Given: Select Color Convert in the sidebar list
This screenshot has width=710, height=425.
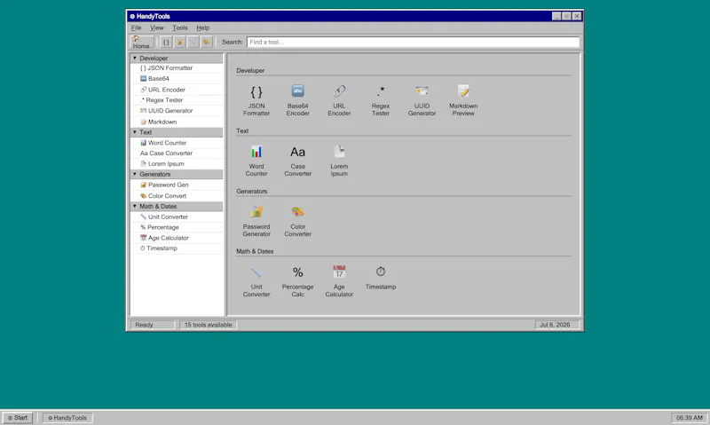Looking at the screenshot, I should point(177,196).
